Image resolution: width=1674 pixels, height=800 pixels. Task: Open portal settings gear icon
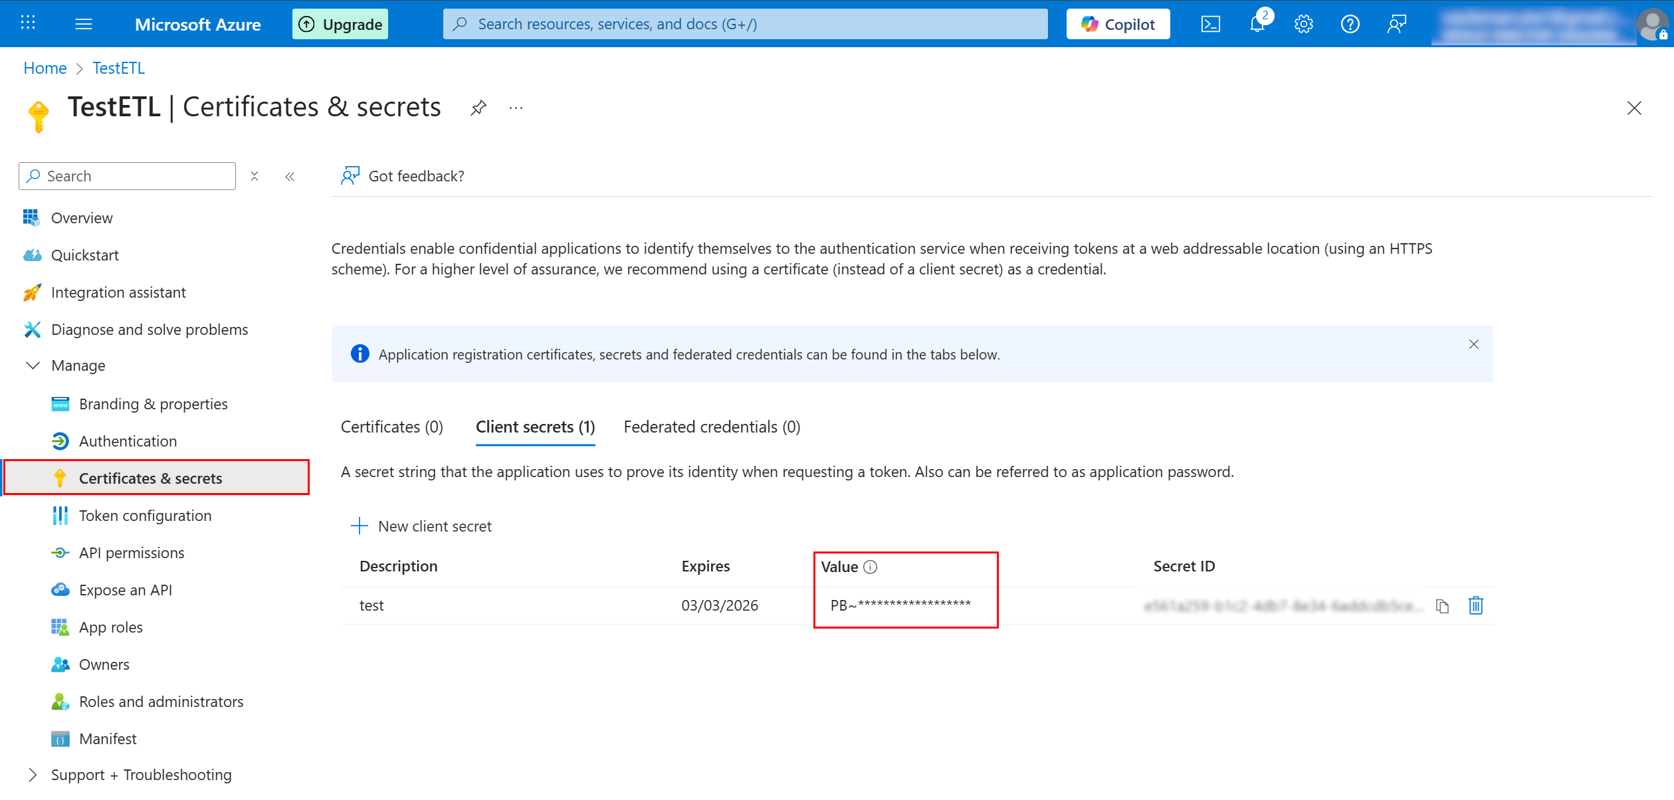(1303, 25)
